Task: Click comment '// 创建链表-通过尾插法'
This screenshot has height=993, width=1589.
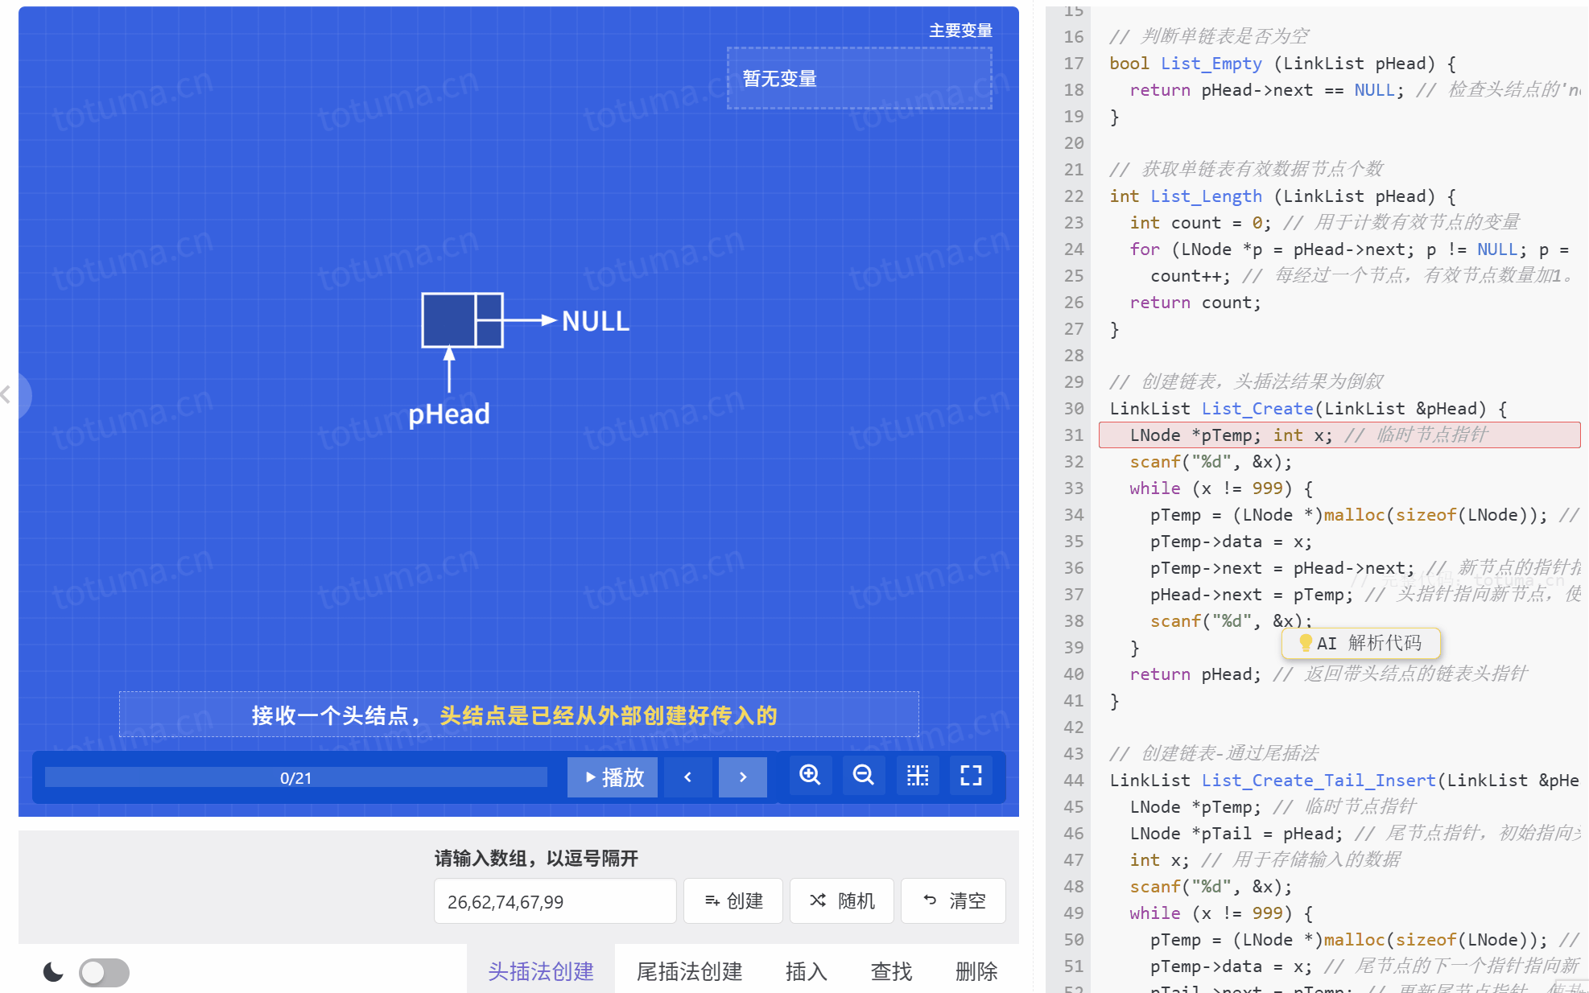Action: point(1215,753)
